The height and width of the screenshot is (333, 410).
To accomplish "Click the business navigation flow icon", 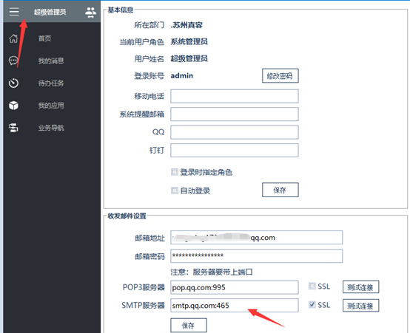I will [x=13, y=128].
